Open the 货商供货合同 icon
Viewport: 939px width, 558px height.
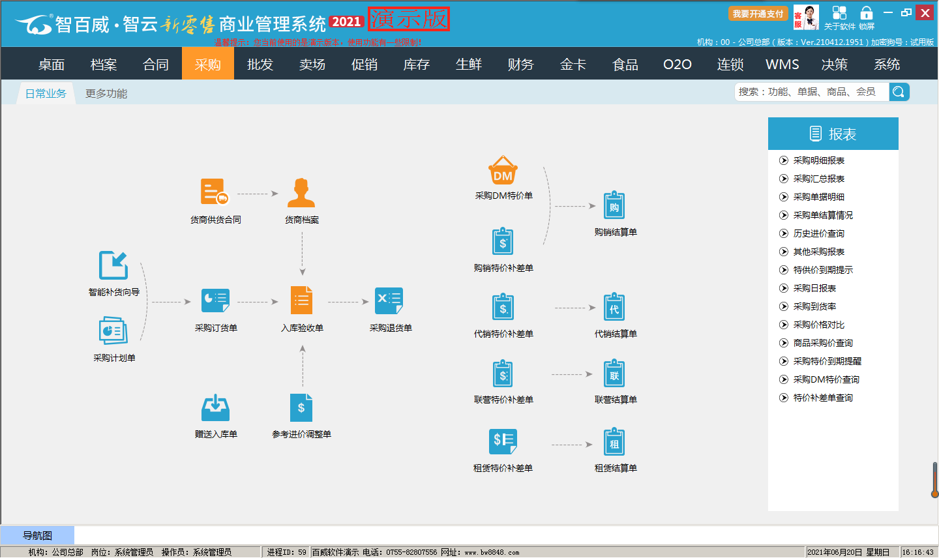(x=215, y=192)
